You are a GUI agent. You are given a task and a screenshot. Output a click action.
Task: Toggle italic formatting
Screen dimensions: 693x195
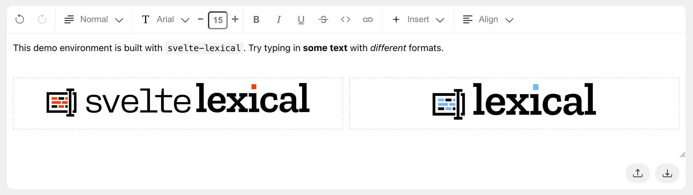tap(279, 19)
